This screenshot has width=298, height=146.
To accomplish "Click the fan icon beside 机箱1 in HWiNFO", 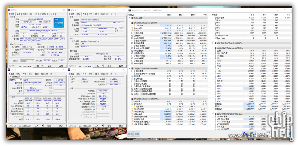I will tap(216, 104).
